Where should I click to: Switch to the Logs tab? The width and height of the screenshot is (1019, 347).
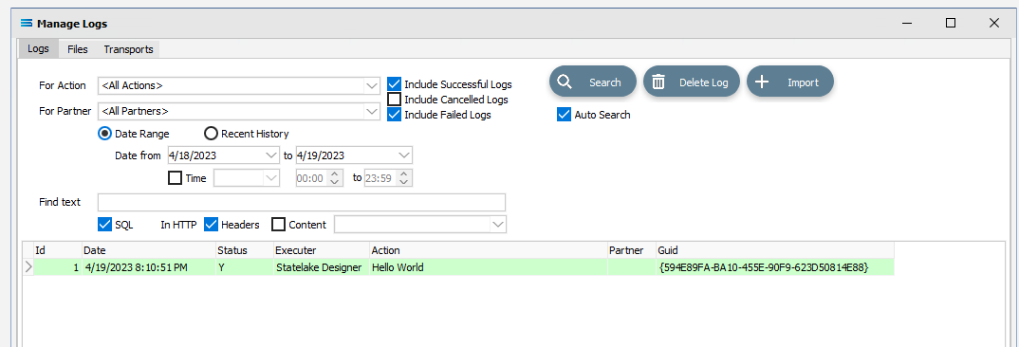point(38,48)
